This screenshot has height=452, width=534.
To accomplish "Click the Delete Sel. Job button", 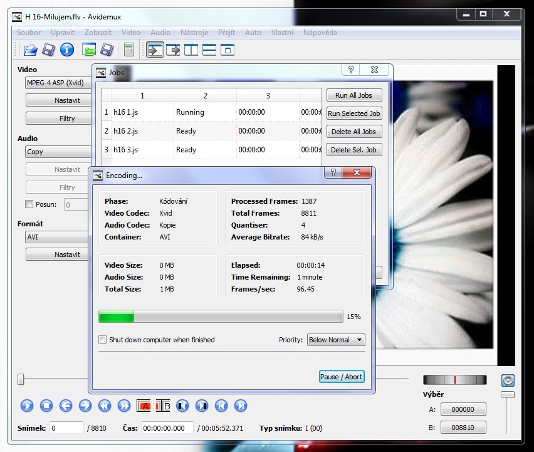I will tap(353, 150).
